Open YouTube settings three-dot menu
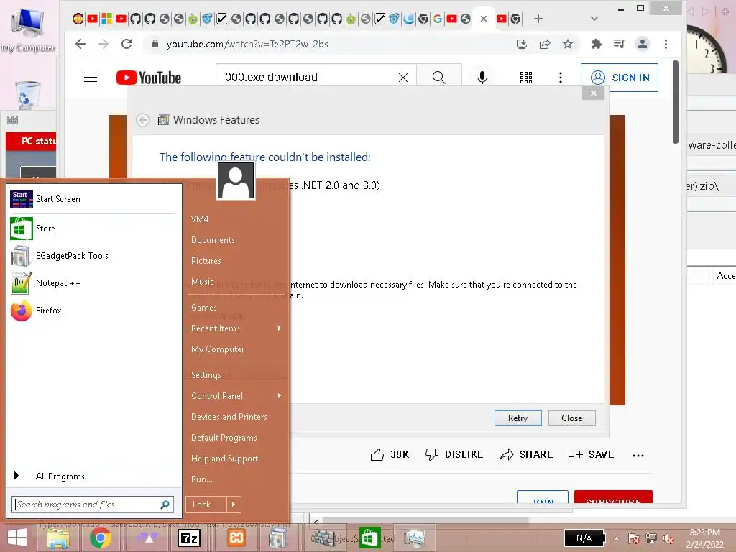 [561, 78]
